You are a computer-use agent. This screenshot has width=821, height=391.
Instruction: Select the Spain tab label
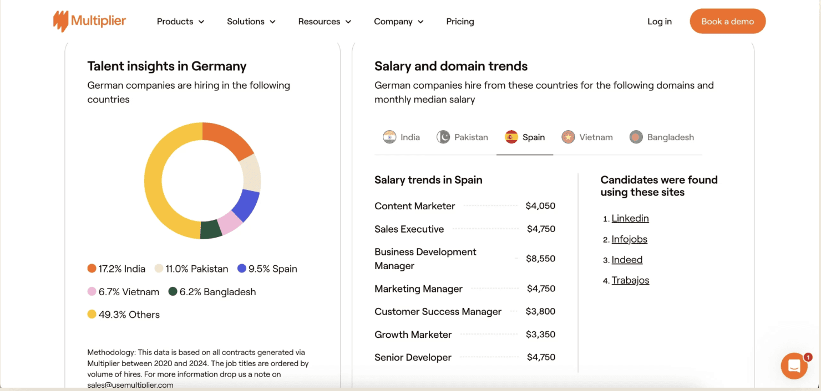[x=534, y=137]
